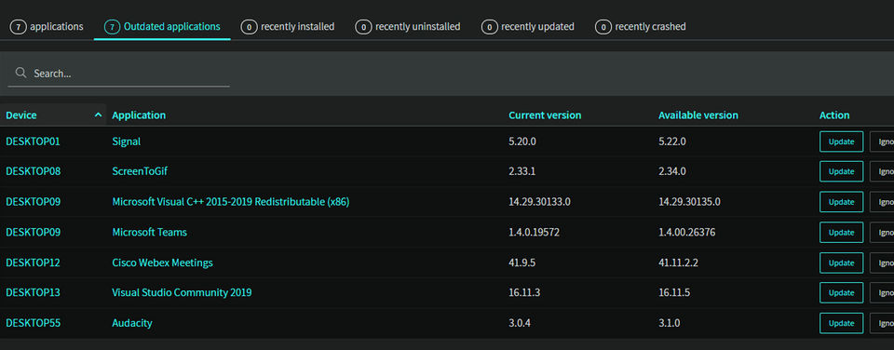Update Microsoft Teams on DESKTOP09
The width and height of the screenshot is (894, 350).
(841, 232)
